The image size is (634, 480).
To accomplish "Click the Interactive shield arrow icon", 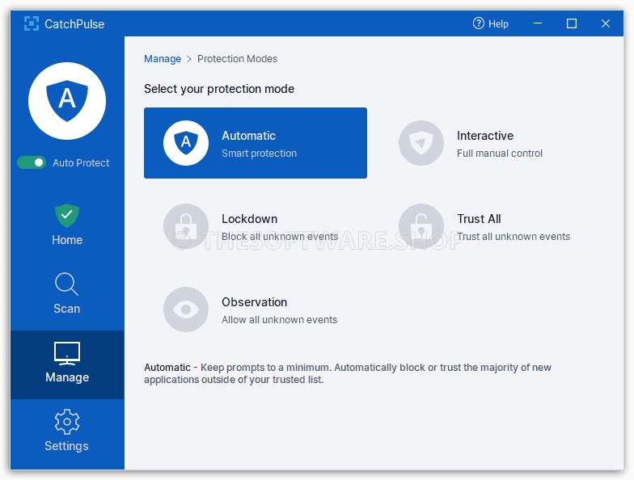I will tap(421, 143).
